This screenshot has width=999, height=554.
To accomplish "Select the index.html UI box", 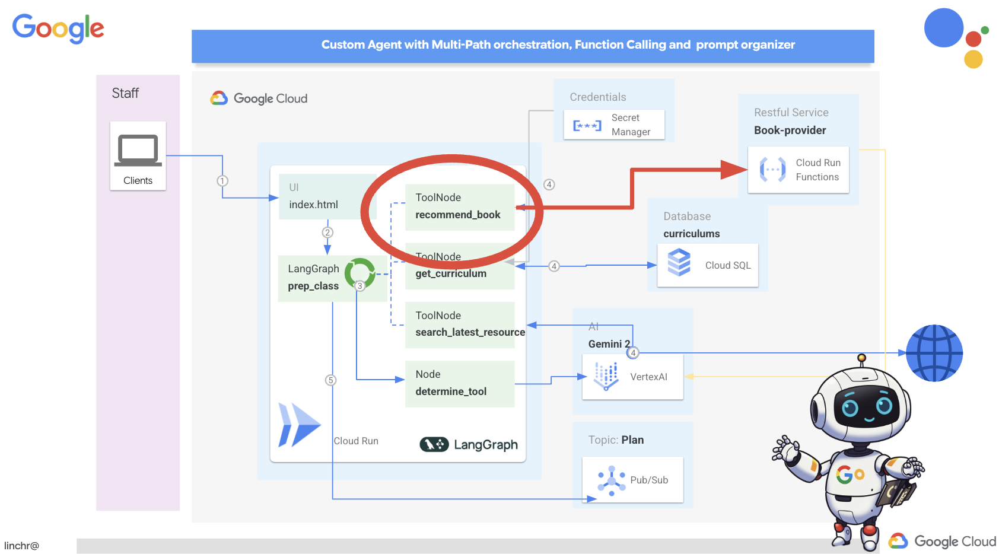I will click(320, 197).
